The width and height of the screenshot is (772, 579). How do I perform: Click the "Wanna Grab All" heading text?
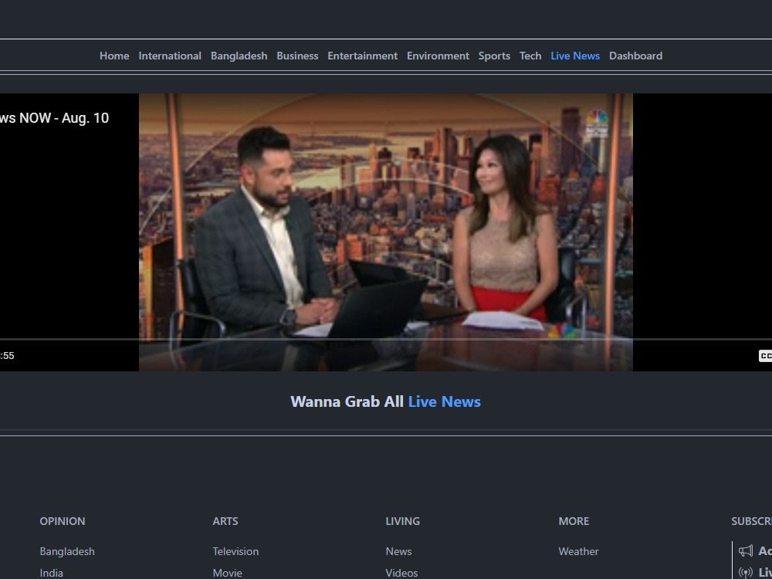click(347, 401)
